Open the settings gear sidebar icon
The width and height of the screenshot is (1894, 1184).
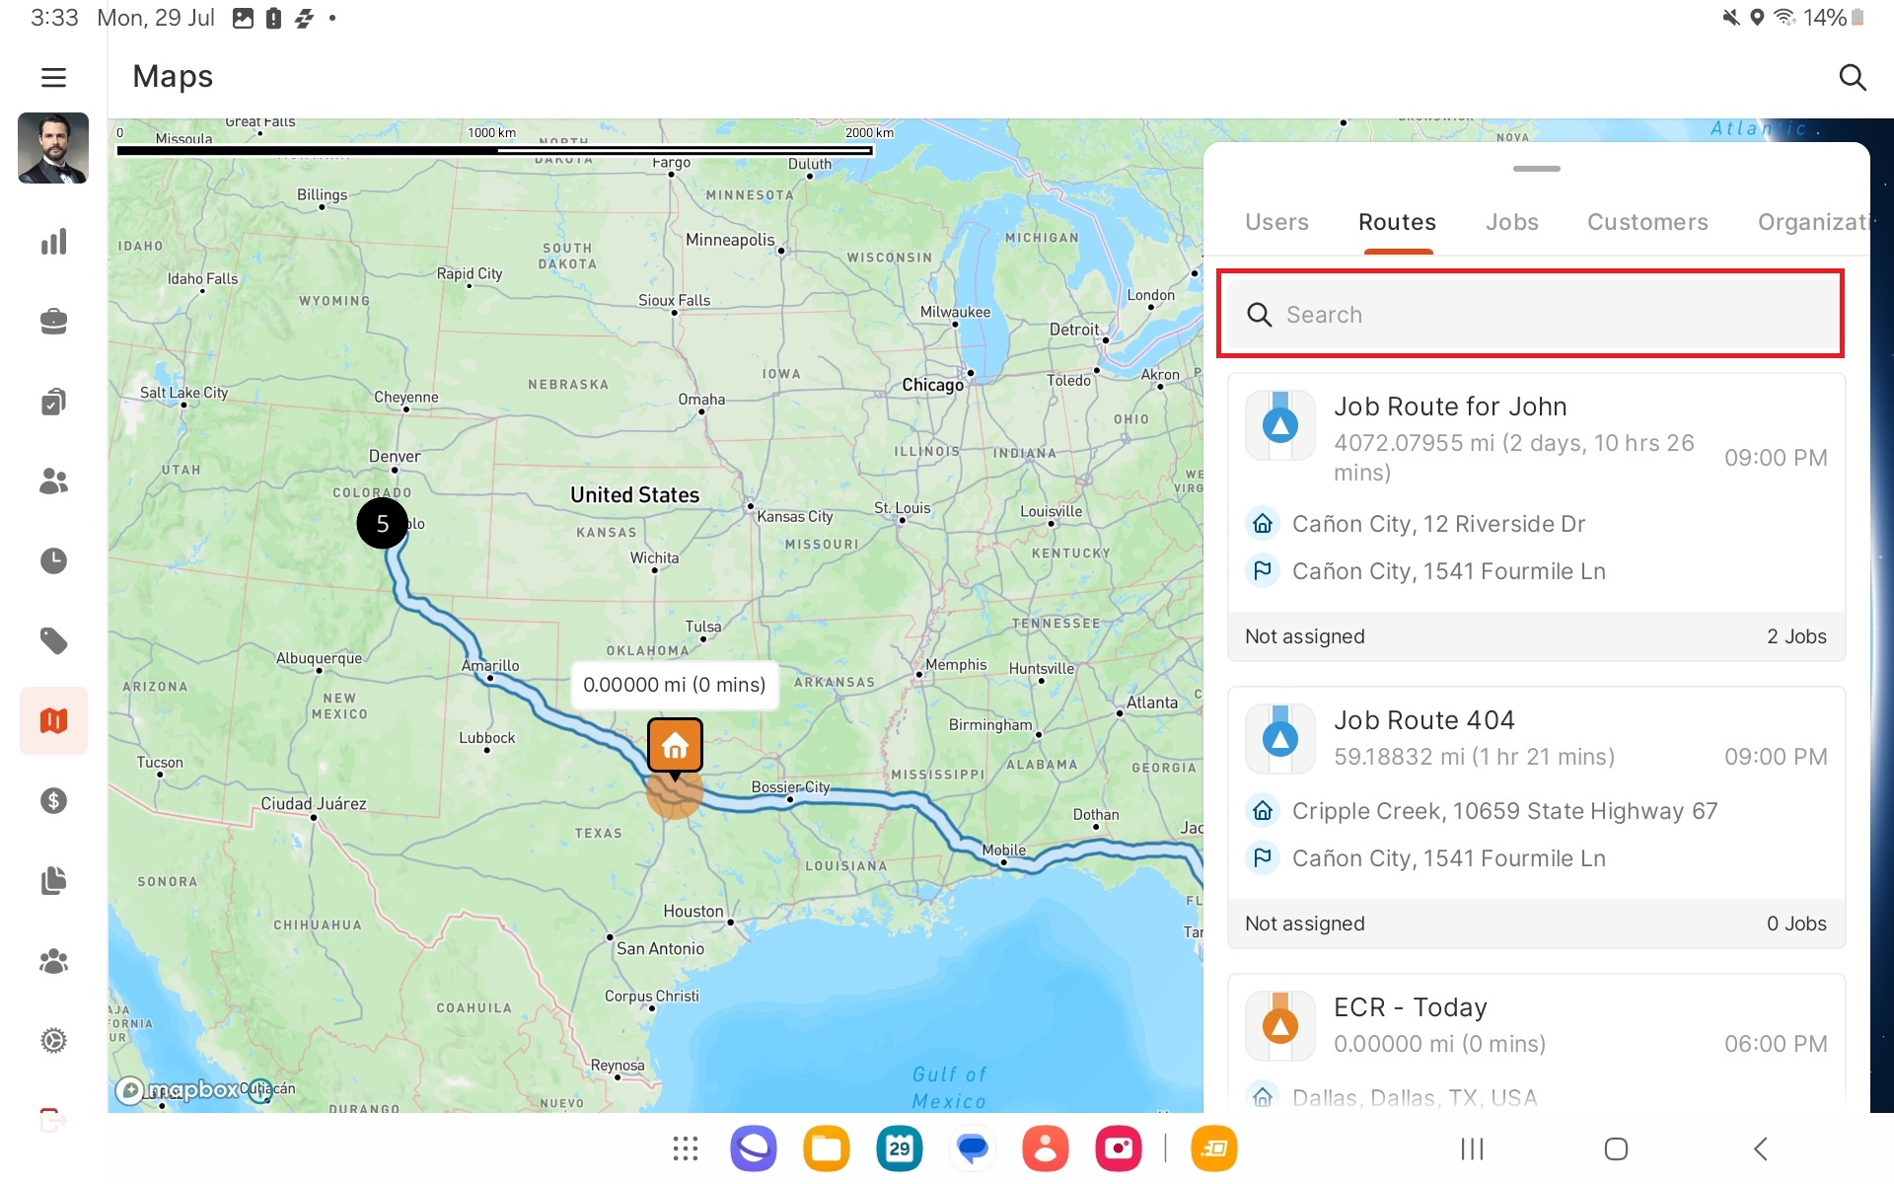coord(53,1040)
